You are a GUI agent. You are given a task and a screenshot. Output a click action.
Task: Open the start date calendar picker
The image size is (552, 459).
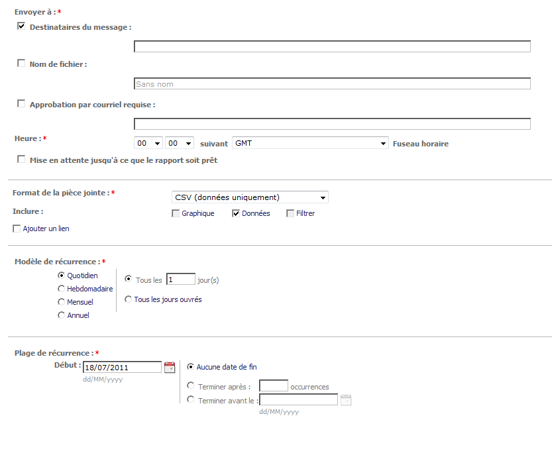[x=170, y=367]
